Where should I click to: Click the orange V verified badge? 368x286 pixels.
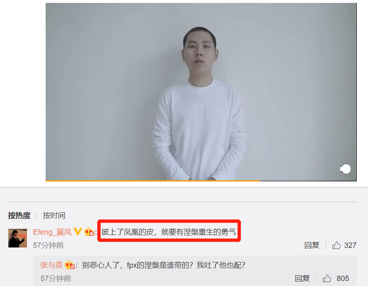[78, 232]
